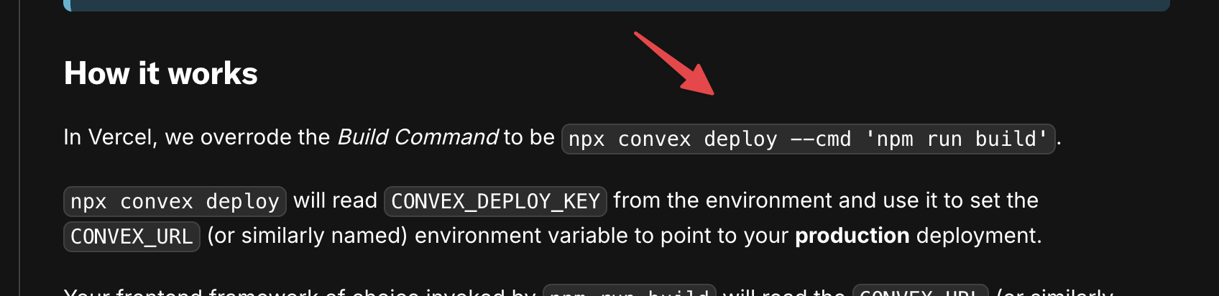The height and width of the screenshot is (296, 1219).
Task: Click the cut-off "npm run build" code chip
Action: coord(629,290)
